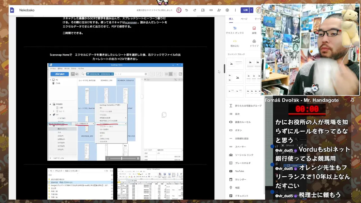Viewport: 361px width, 203px height.
Task: Choose the four-image row content block layout
Action: pos(253,91)
